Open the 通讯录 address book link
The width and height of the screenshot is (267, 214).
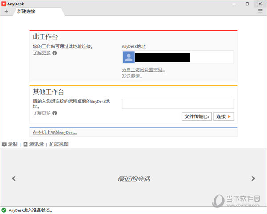click(x=36, y=144)
